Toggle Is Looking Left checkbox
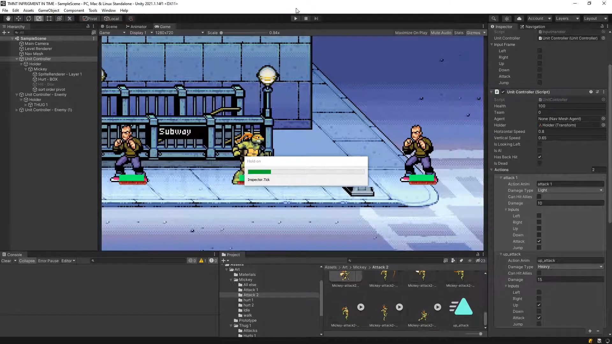This screenshot has height=344, width=612. (539, 144)
